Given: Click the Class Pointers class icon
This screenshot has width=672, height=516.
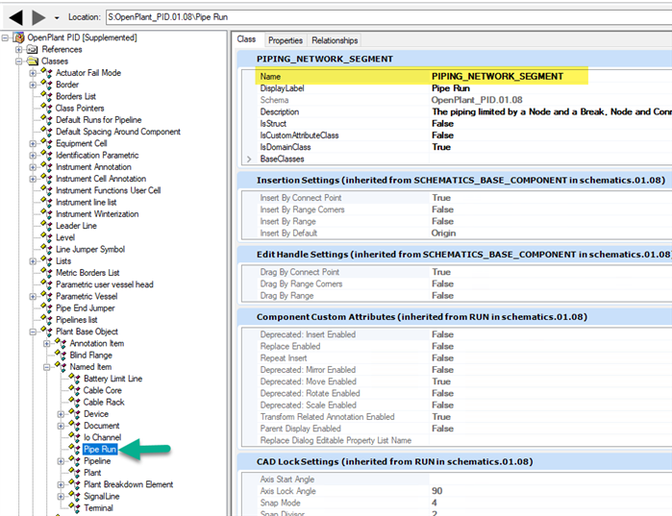Looking at the screenshot, I should (x=46, y=108).
